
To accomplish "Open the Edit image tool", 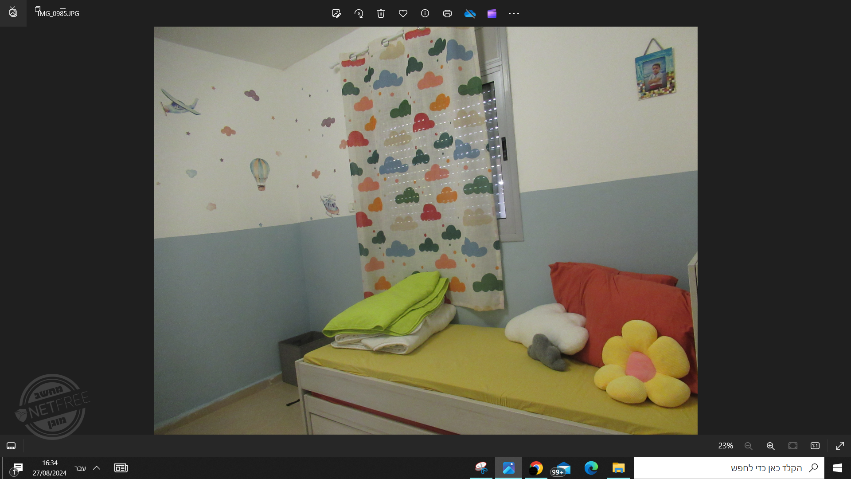I will coord(336,13).
